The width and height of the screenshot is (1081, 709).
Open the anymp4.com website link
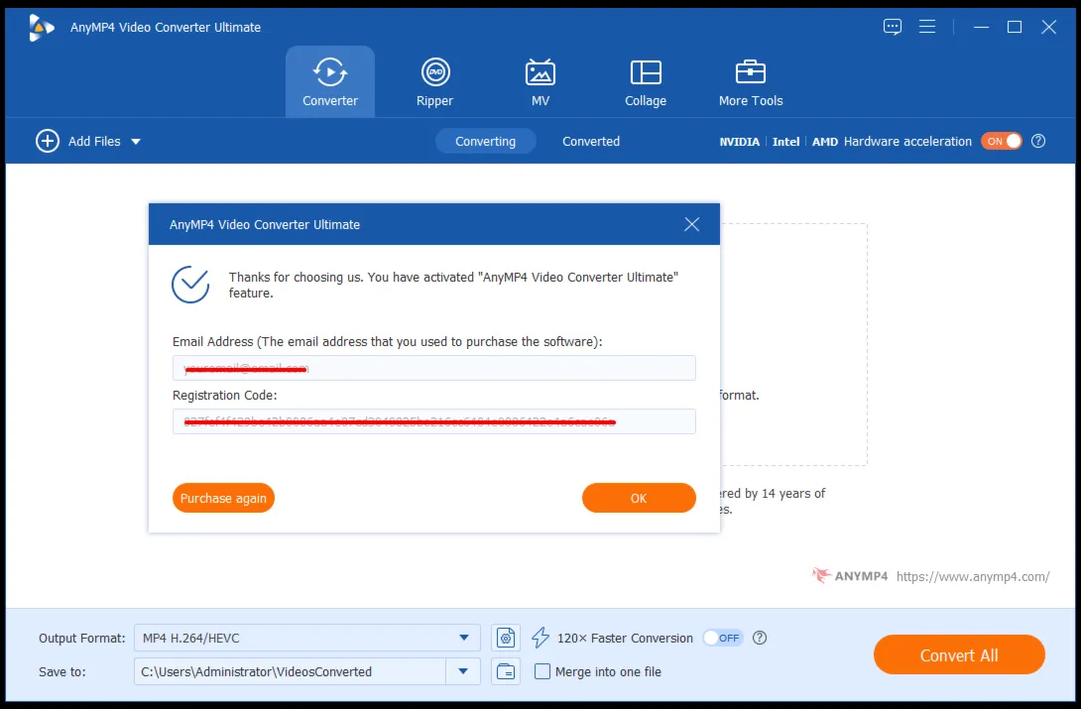(x=973, y=577)
